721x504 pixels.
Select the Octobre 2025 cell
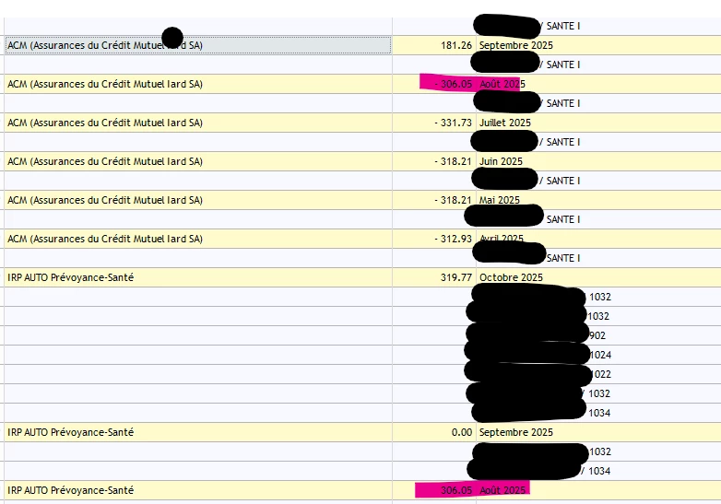tap(598, 277)
